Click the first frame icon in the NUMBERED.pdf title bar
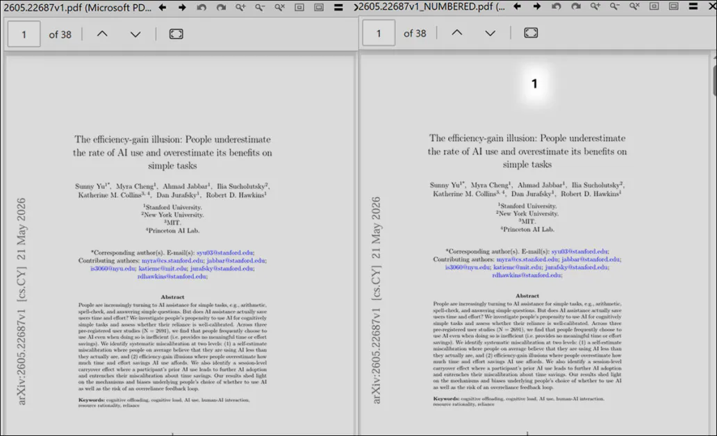The width and height of the screenshot is (717, 436). (654, 6)
